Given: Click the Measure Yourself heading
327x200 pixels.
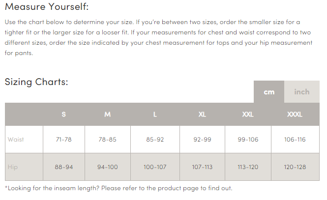Looking at the screenshot, I should pos(47,6).
